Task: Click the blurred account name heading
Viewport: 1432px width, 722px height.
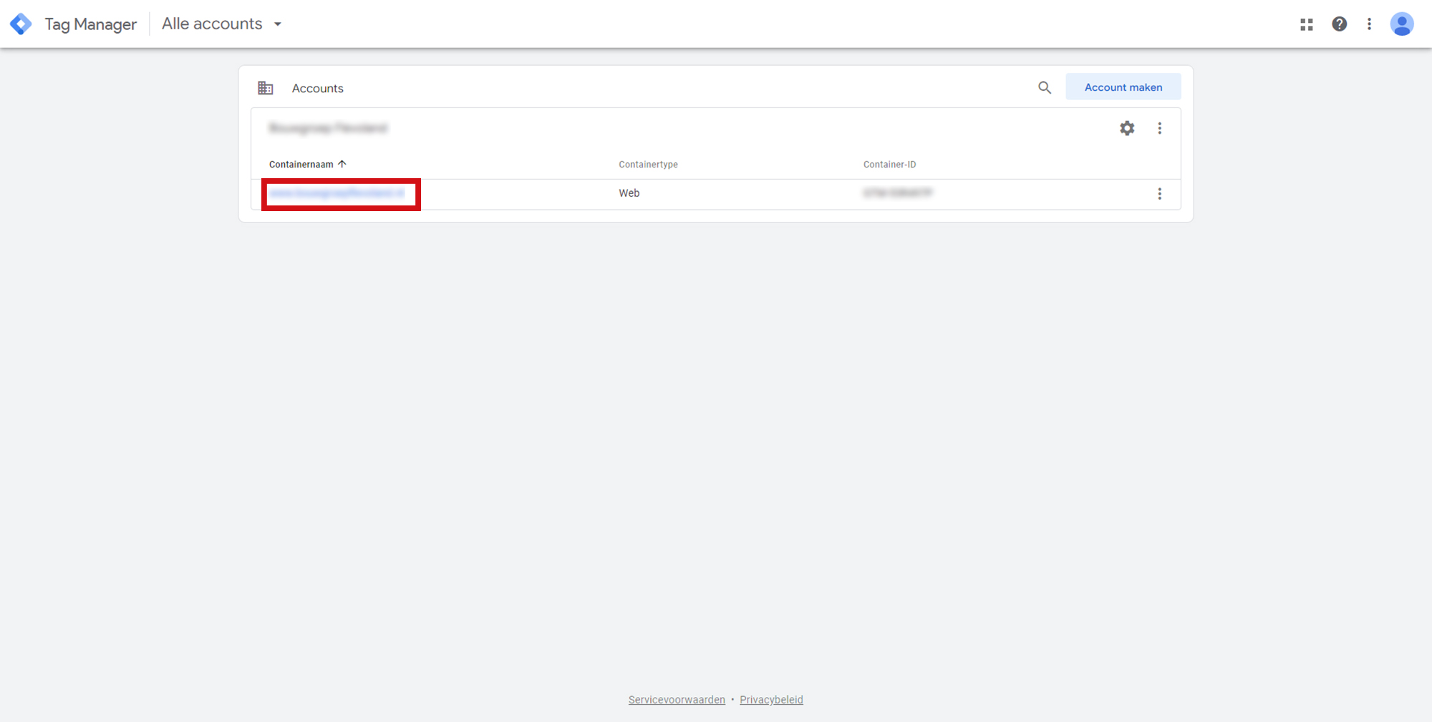Action: (x=328, y=128)
